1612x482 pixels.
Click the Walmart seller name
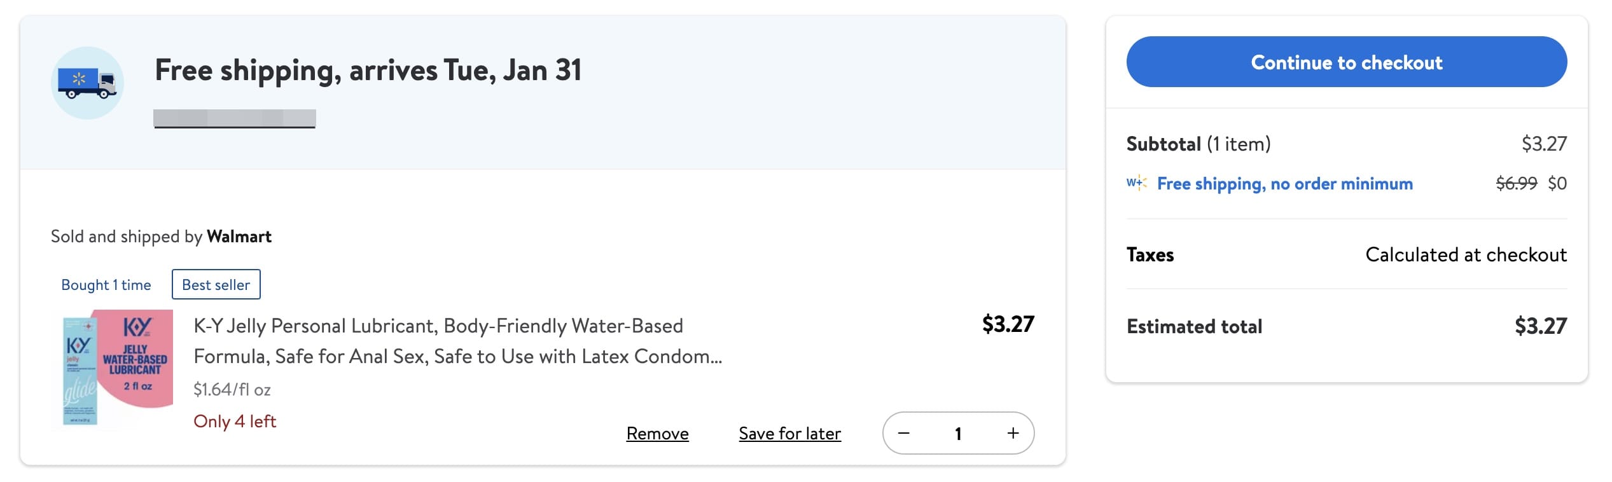click(x=239, y=237)
